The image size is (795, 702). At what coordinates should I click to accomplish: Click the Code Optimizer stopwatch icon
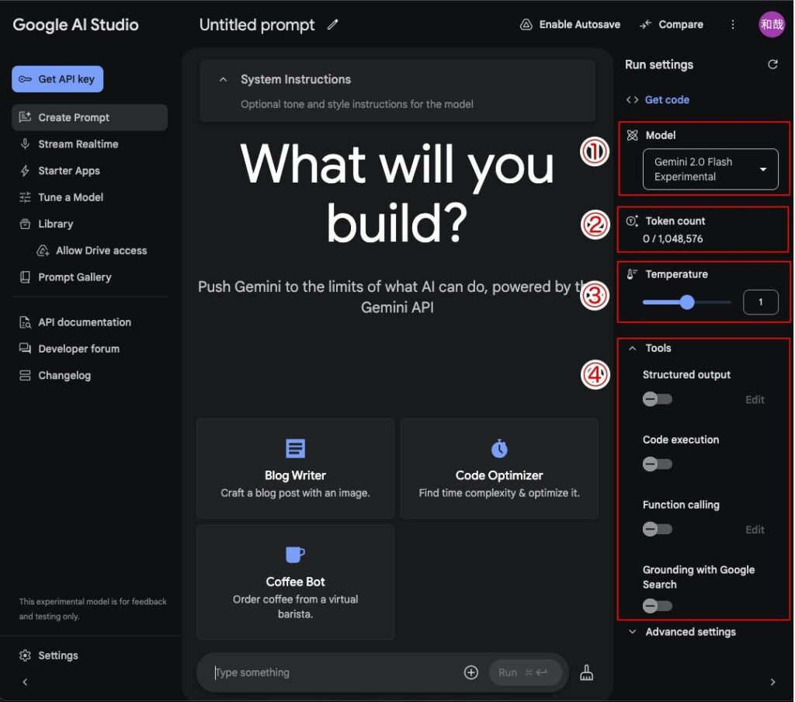click(499, 448)
